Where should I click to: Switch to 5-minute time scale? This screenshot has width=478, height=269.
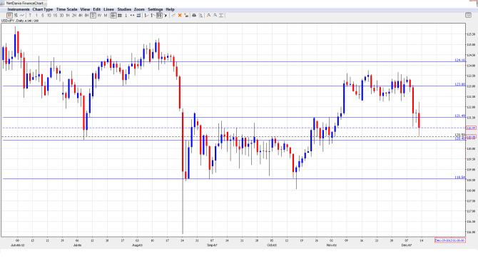pos(42,15)
